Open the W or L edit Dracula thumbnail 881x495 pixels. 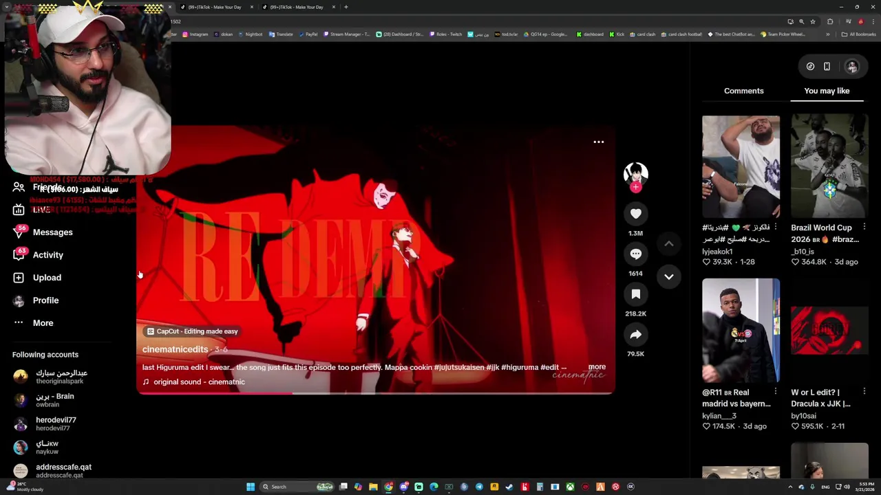[829, 330]
